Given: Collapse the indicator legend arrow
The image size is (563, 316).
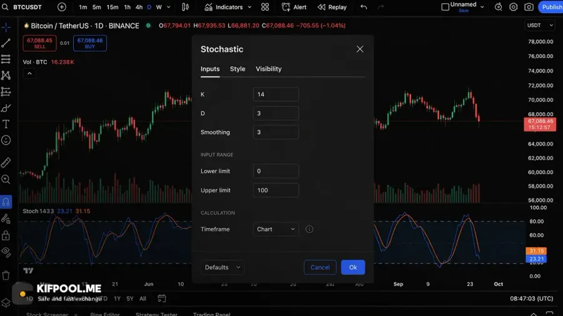Looking at the screenshot, I should pyautogui.click(x=29, y=74).
